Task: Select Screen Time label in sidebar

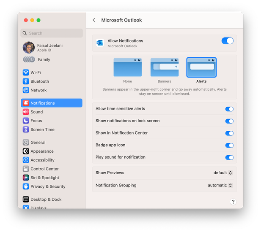Action: 42,129
